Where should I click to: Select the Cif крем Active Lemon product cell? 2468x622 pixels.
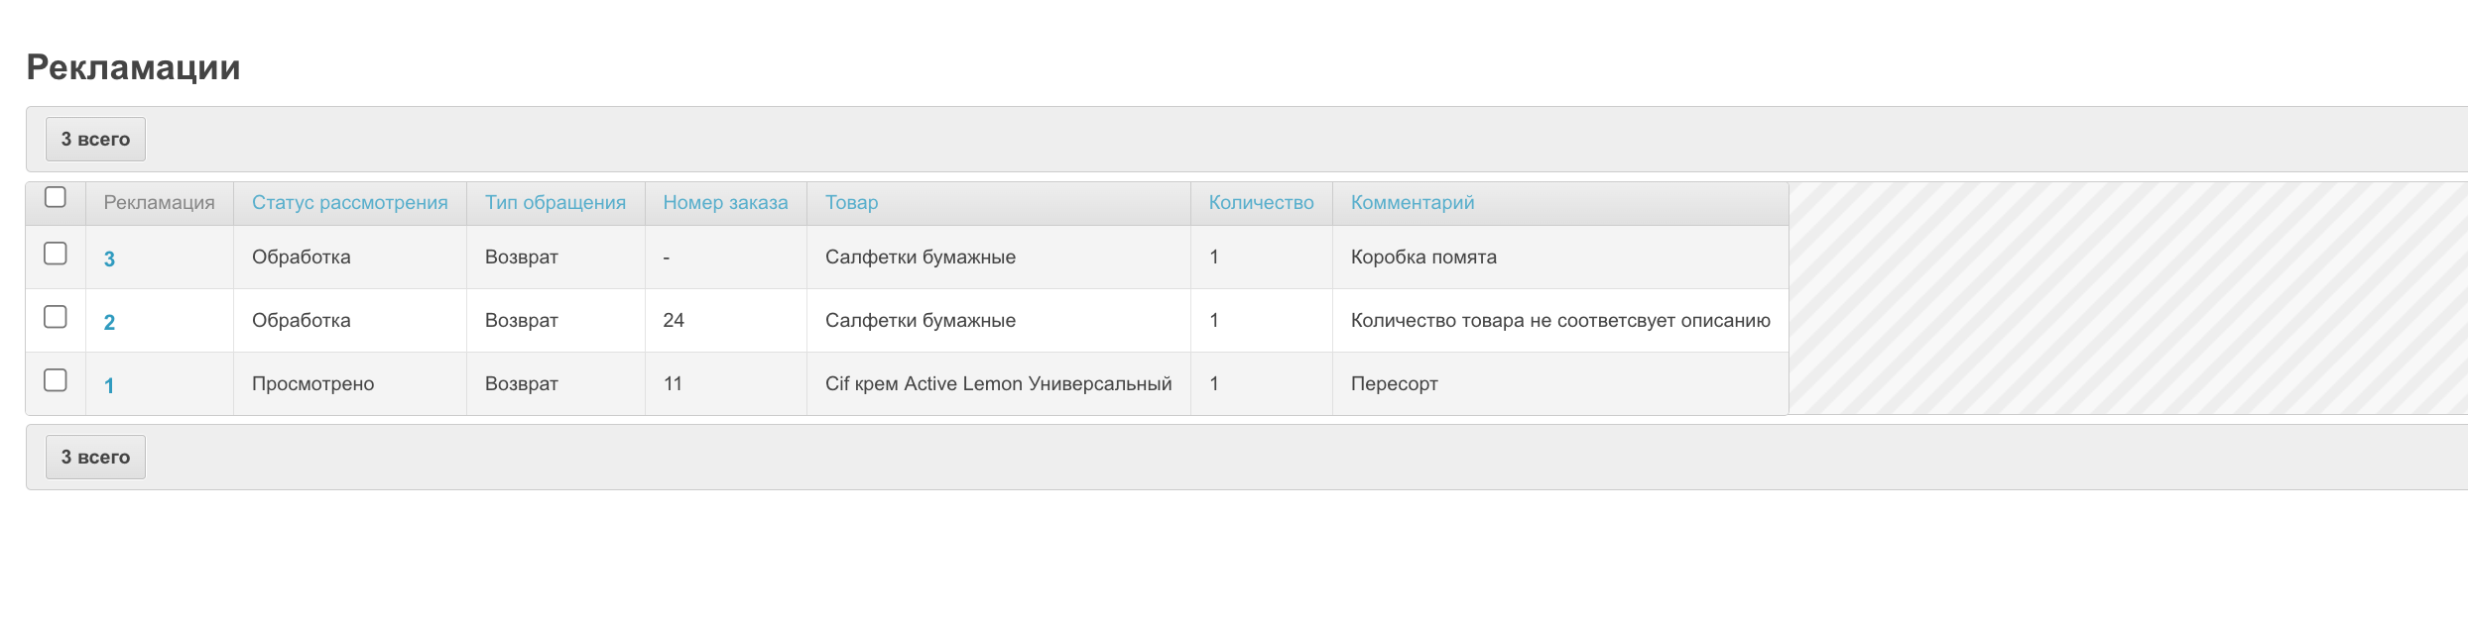click(998, 384)
